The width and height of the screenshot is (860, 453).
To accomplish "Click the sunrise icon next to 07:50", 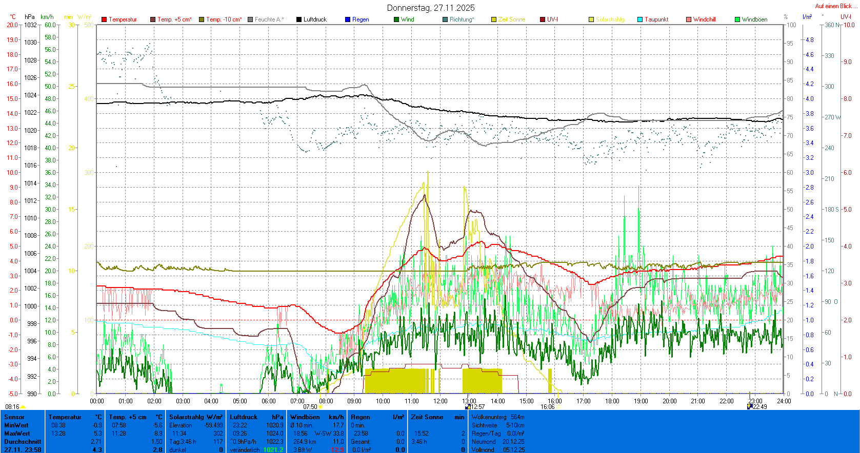I will [321, 407].
